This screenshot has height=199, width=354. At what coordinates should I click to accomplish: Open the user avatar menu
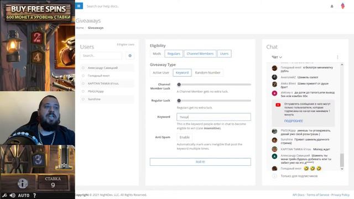click(x=343, y=6)
